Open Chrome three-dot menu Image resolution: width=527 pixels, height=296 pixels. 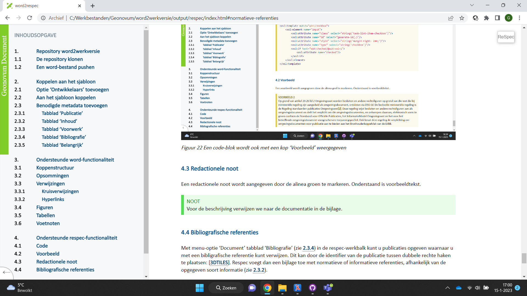pos(519,18)
